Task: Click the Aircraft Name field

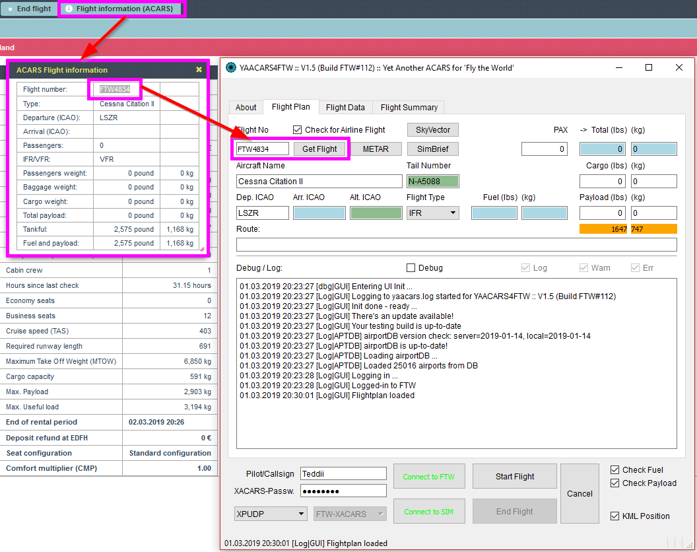Action: click(319, 182)
